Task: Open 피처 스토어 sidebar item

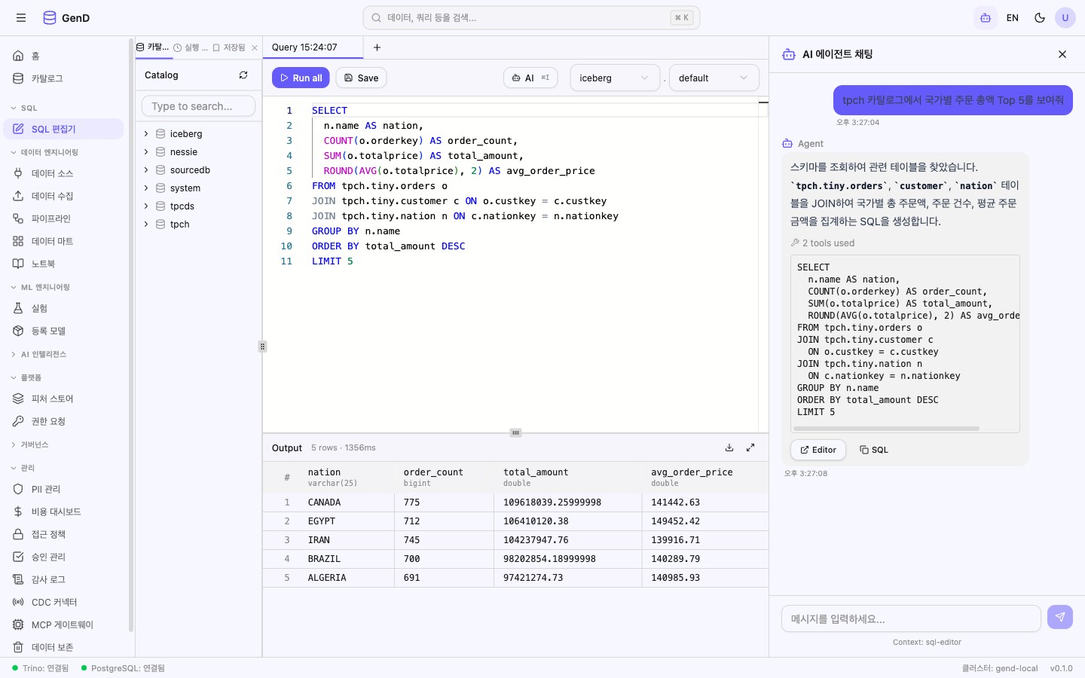Action: point(63,399)
